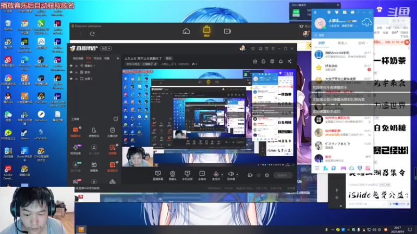Show hidden tray icons chevron in the taskbar

tap(333, 230)
